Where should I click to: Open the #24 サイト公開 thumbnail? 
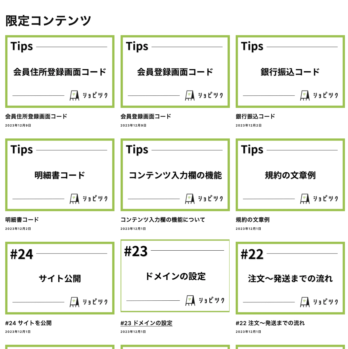pyautogui.click(x=60, y=278)
